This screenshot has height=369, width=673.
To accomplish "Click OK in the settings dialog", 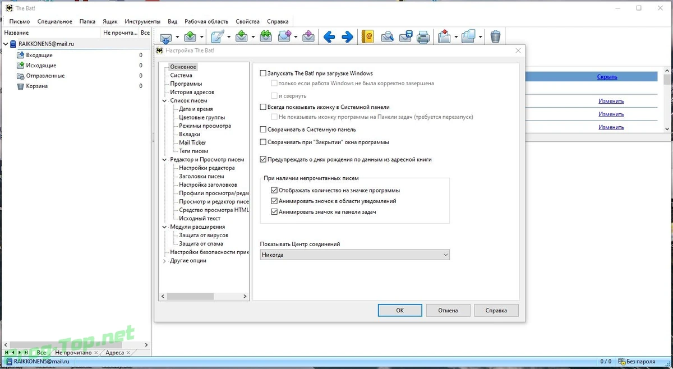I will coord(399,310).
